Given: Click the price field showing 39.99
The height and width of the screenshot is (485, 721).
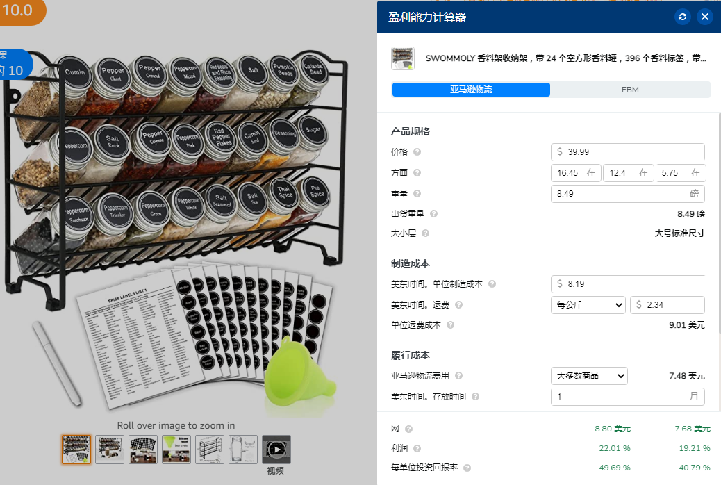Looking at the screenshot, I should pyautogui.click(x=628, y=152).
